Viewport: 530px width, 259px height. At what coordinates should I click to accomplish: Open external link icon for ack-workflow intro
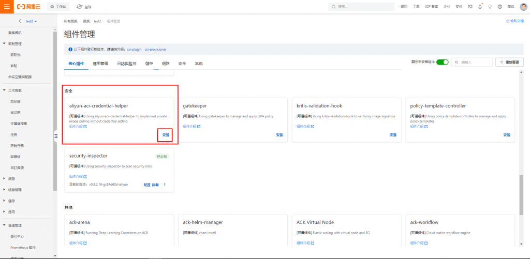(x=426, y=243)
